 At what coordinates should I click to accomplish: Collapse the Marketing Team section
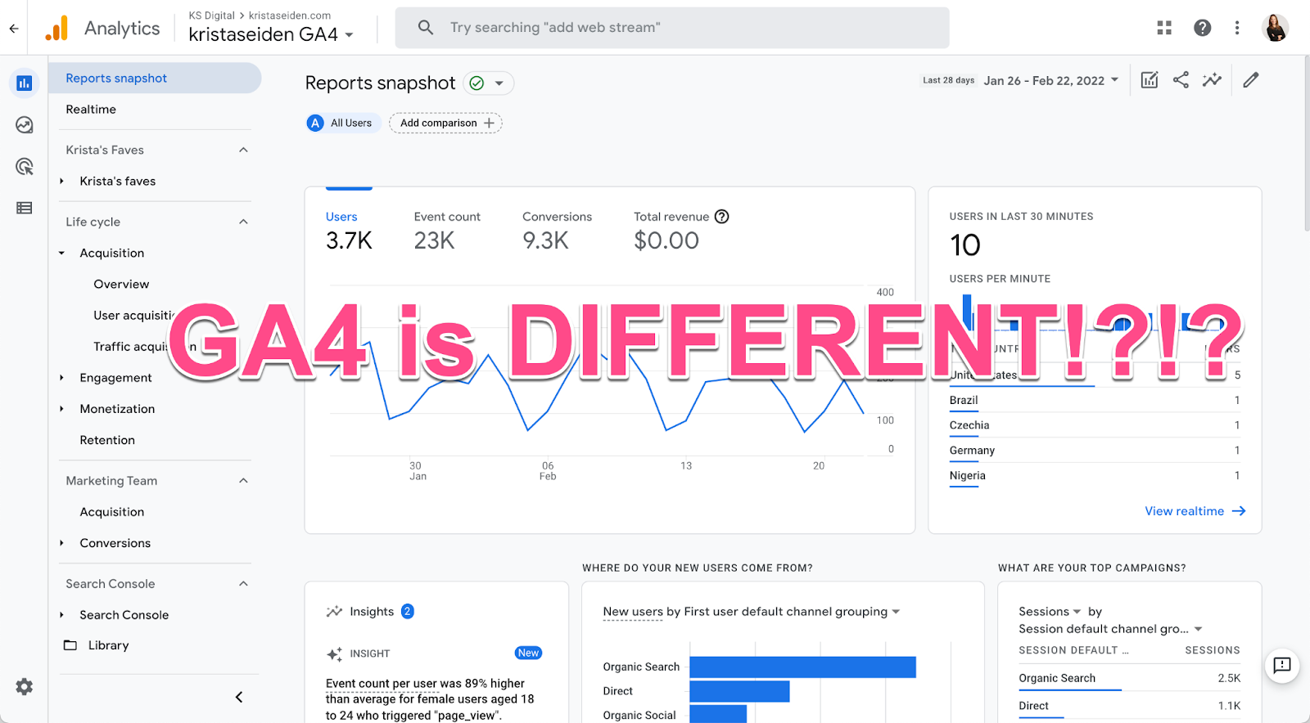pyautogui.click(x=243, y=480)
